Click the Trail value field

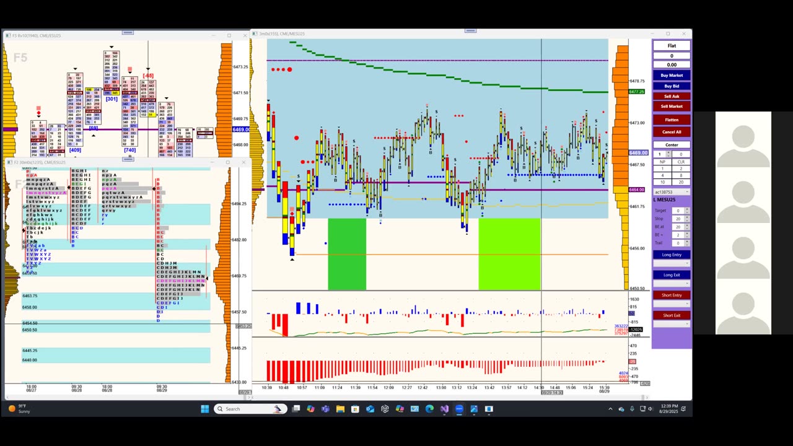(x=677, y=243)
